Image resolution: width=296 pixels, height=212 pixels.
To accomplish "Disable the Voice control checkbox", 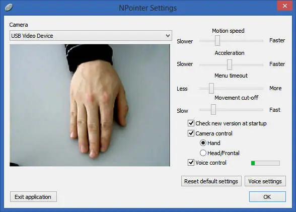I will point(191,162).
